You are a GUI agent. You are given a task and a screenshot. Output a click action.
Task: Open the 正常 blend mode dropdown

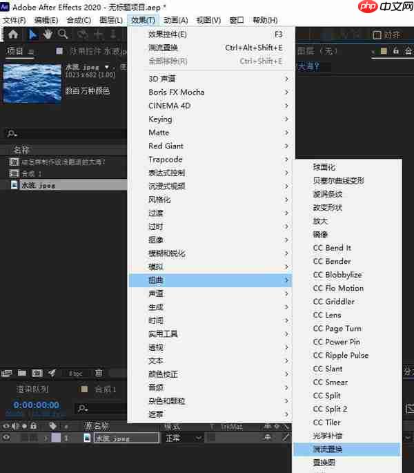pos(184,438)
